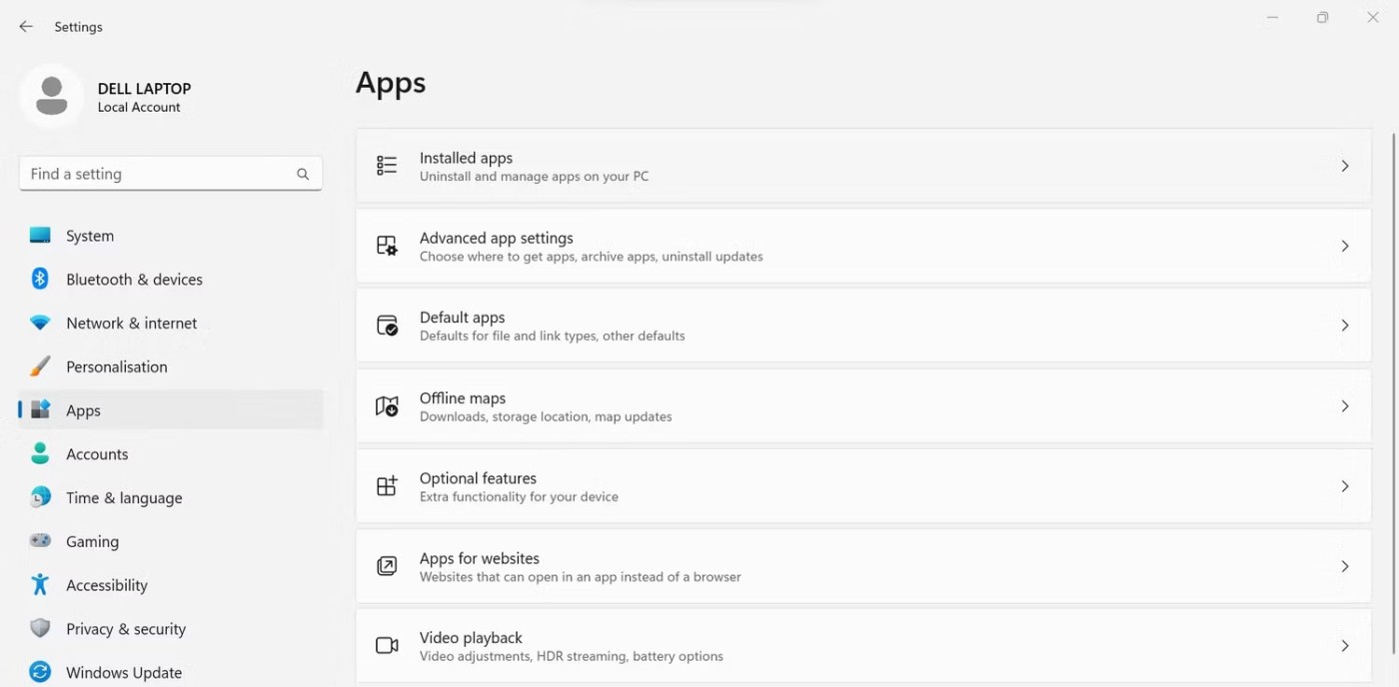
Task: Click the Bluetooth & devices icon
Action: [x=40, y=280]
